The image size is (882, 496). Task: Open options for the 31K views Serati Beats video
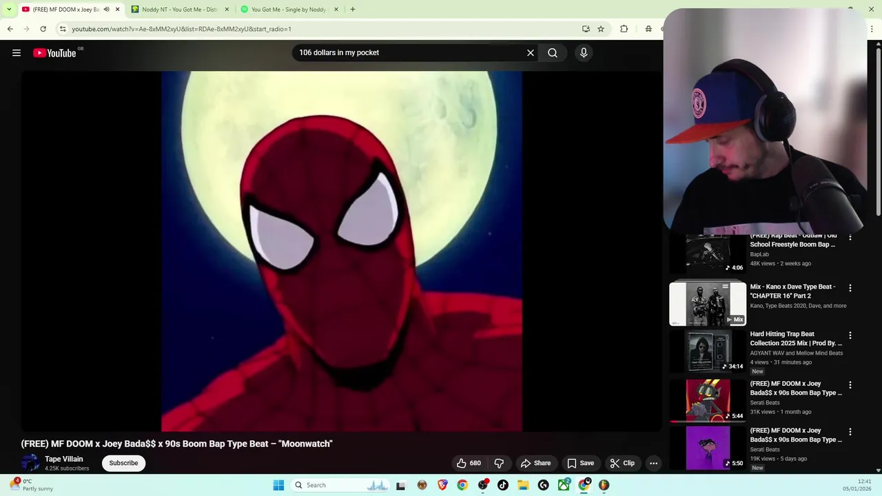[x=850, y=384]
